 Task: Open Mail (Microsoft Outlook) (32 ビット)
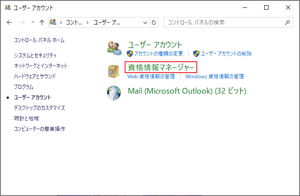coord(187,91)
